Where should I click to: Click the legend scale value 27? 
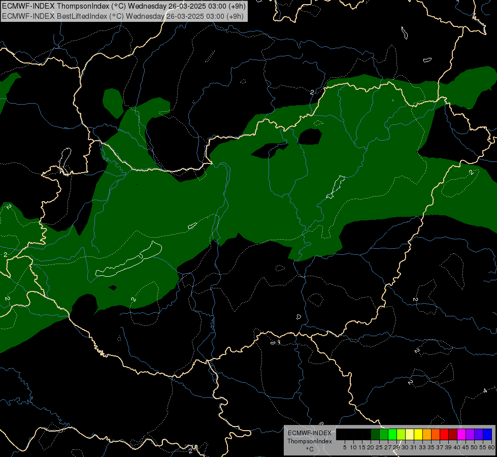tap(388, 447)
